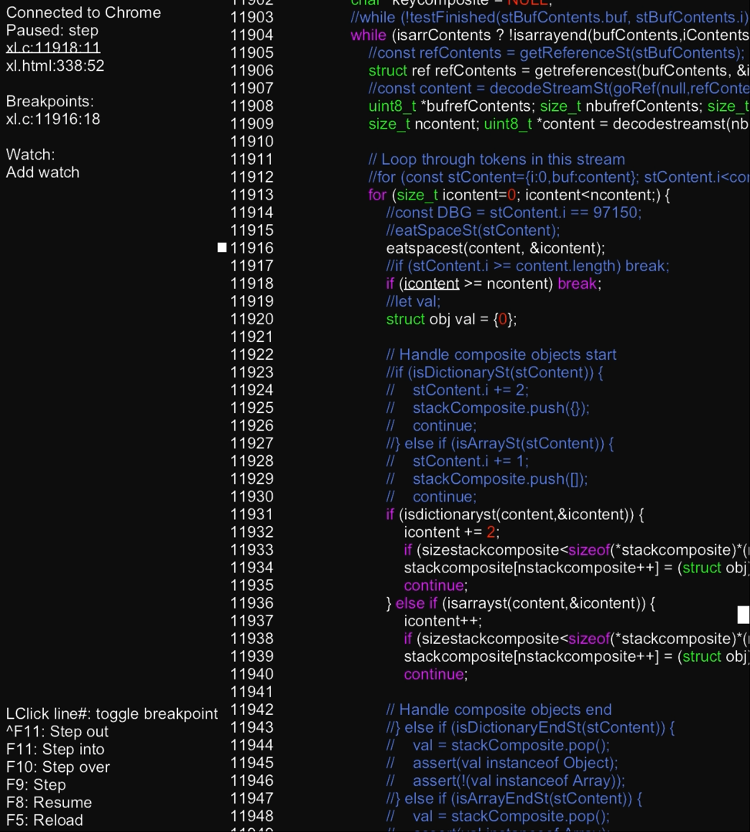Open the xl.c:11918:11 call stack frame
The image size is (750, 832).
[x=53, y=48]
